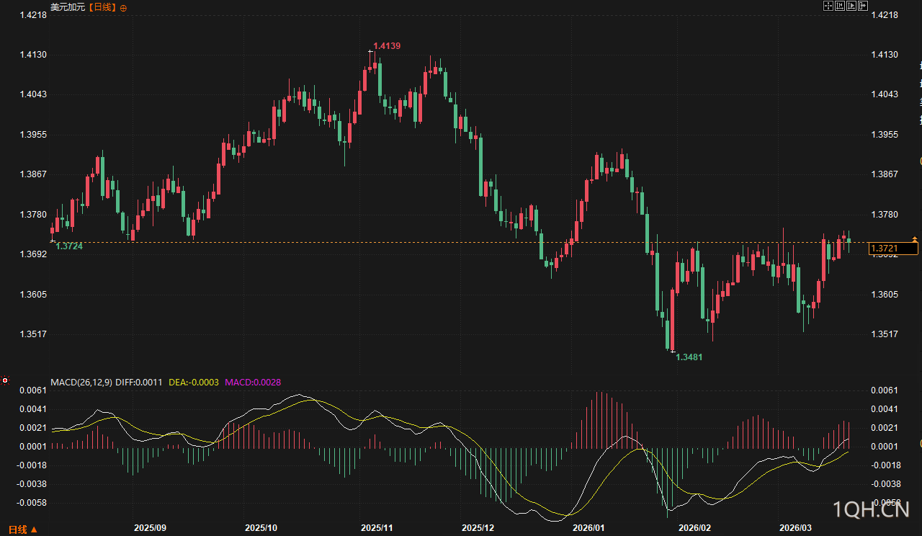
Task: Click the play-forward chart axis icon
Action: coord(851,6)
